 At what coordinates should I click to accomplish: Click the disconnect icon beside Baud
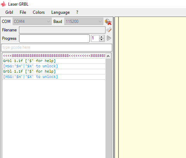[x=108, y=22]
